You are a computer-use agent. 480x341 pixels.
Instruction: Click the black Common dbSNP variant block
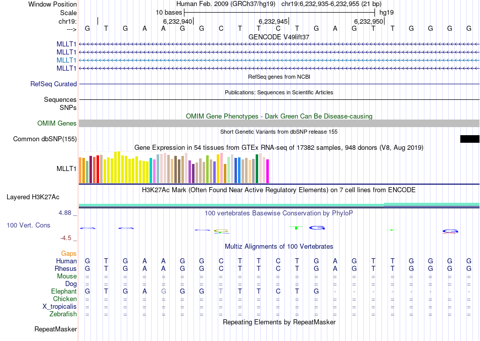coord(469,139)
